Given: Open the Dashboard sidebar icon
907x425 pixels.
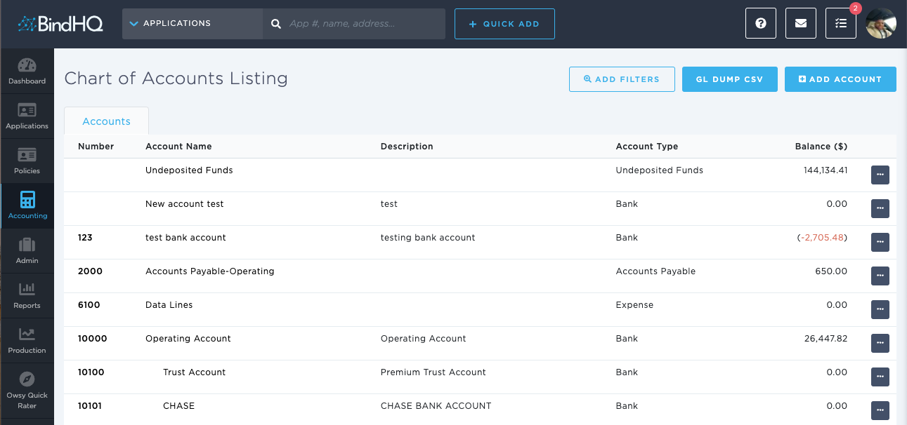Looking at the screenshot, I should (27, 66).
